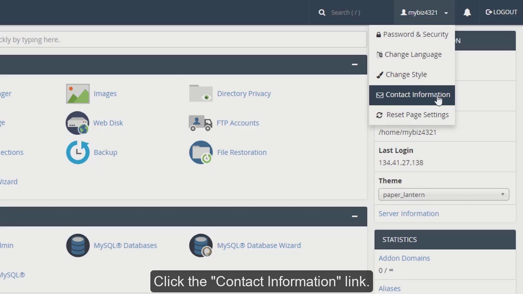Open the Images tool icon
The image size is (523, 294).
(x=78, y=94)
